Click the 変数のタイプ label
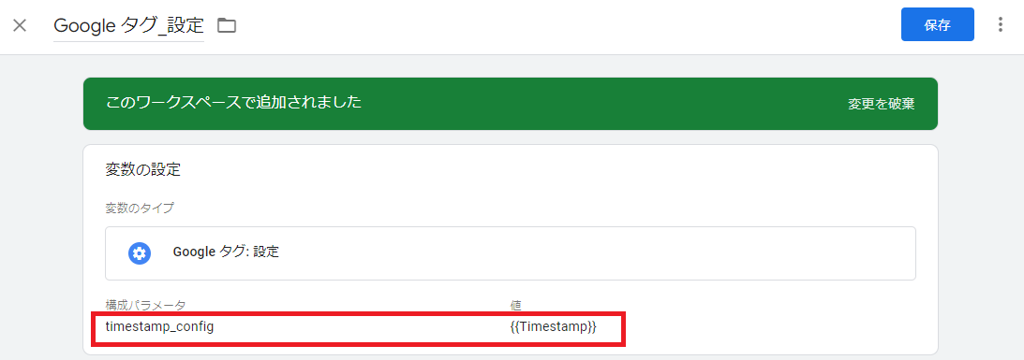 click(140, 208)
